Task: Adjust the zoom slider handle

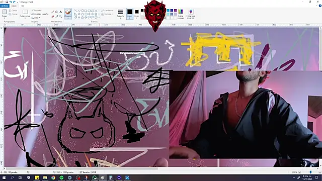Action: coord(311,172)
